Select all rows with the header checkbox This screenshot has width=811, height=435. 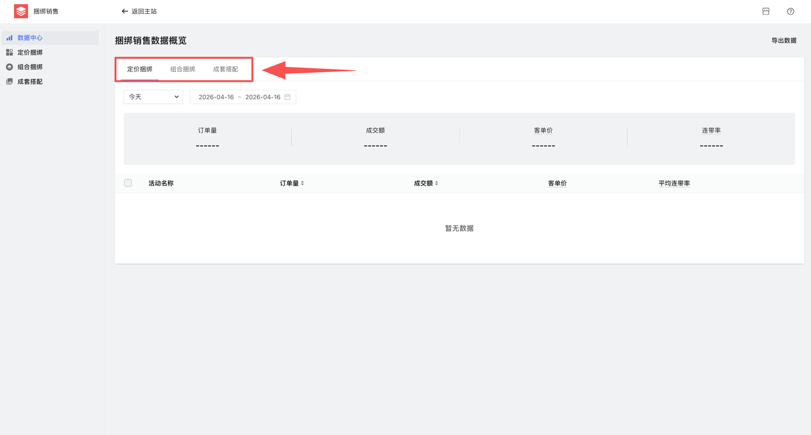click(x=128, y=183)
